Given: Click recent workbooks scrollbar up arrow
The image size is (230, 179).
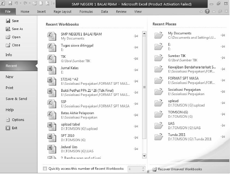Looking at the screenshot, I should click(x=144, y=34).
